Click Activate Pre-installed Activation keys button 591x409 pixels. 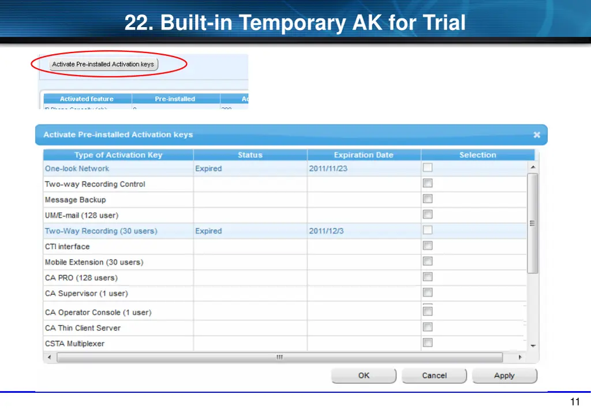pyautogui.click(x=103, y=64)
